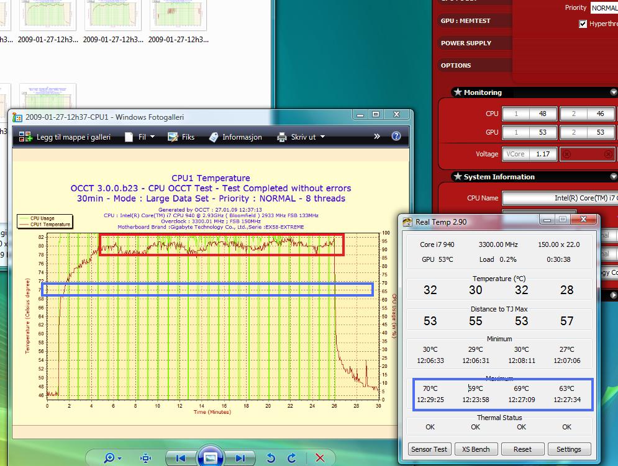
Task: Collapse the Monitoring section arrow
Action: 613,92
